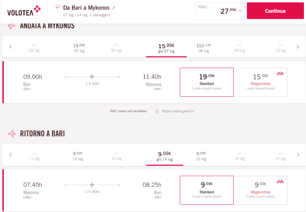Click the Volotea logo
This screenshot has width=306, height=212.
(24, 11)
